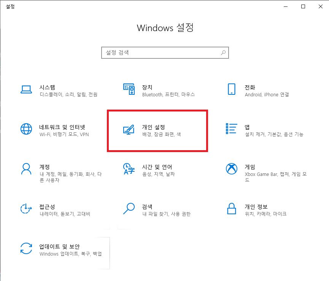Image resolution: width=329 pixels, height=281 pixels.
Task: Open the 검색 magnifier icon
Action: 129,209
